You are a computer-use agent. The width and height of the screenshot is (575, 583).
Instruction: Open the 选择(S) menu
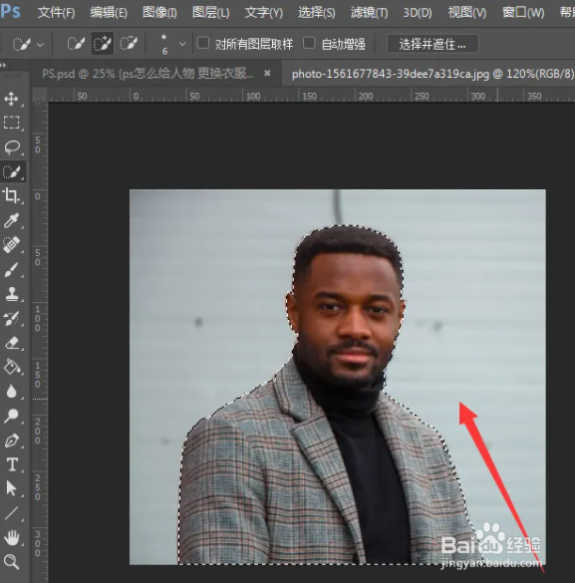tap(316, 13)
